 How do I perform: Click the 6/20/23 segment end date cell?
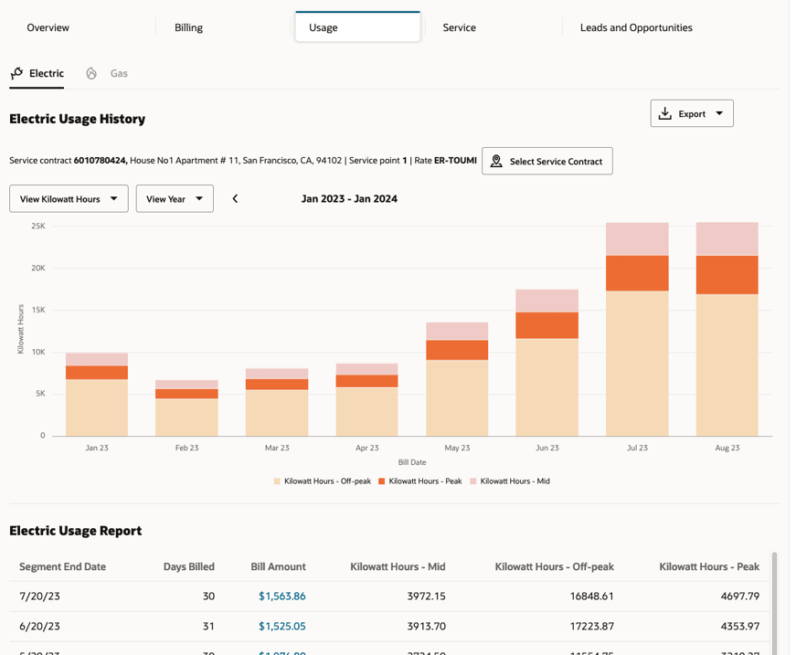[x=39, y=627]
